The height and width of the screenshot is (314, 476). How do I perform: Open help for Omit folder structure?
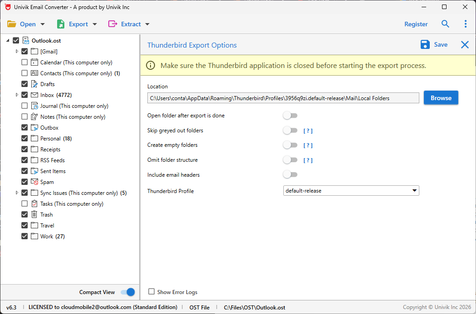pyautogui.click(x=308, y=160)
